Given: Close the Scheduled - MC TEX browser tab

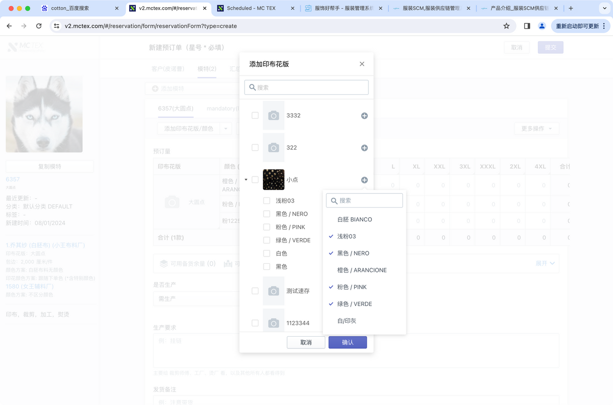Looking at the screenshot, I should 293,9.
